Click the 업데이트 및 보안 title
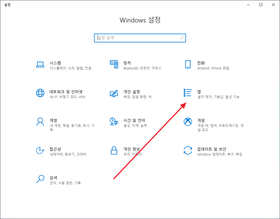 [212, 149]
